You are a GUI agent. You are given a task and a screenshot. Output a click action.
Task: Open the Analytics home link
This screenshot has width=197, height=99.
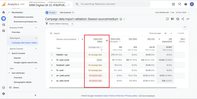pyautogui.click(x=102, y=96)
